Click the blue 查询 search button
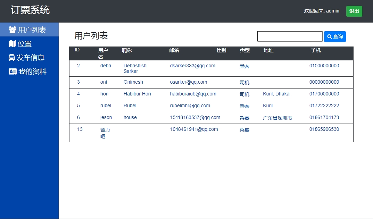 [x=335, y=36]
